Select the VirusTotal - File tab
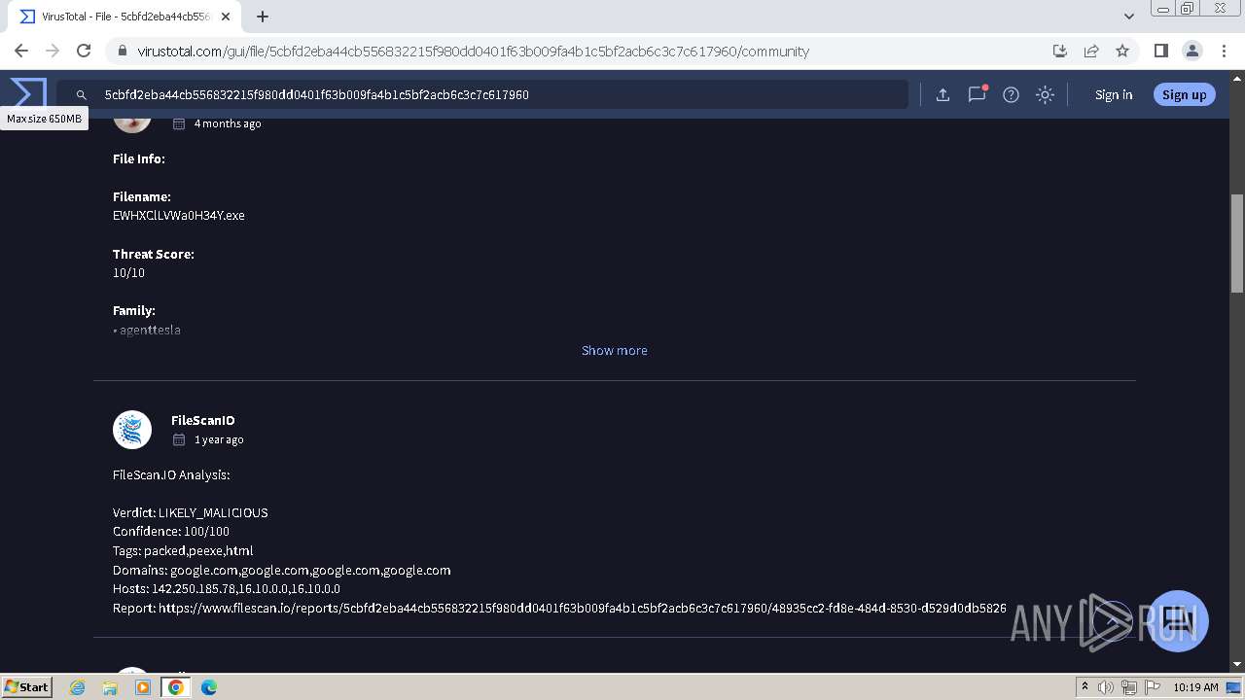Screen dimensions: 1245x700 (126, 17)
